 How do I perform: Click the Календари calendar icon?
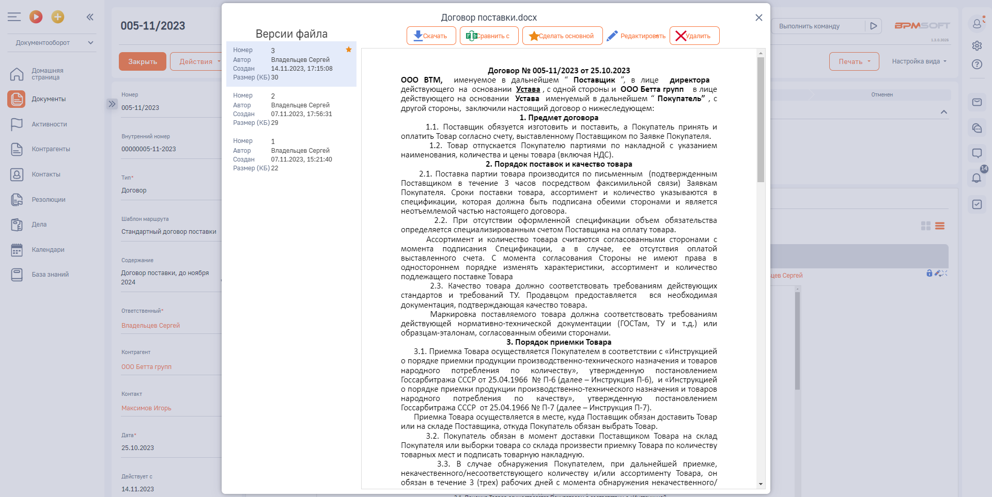17,250
